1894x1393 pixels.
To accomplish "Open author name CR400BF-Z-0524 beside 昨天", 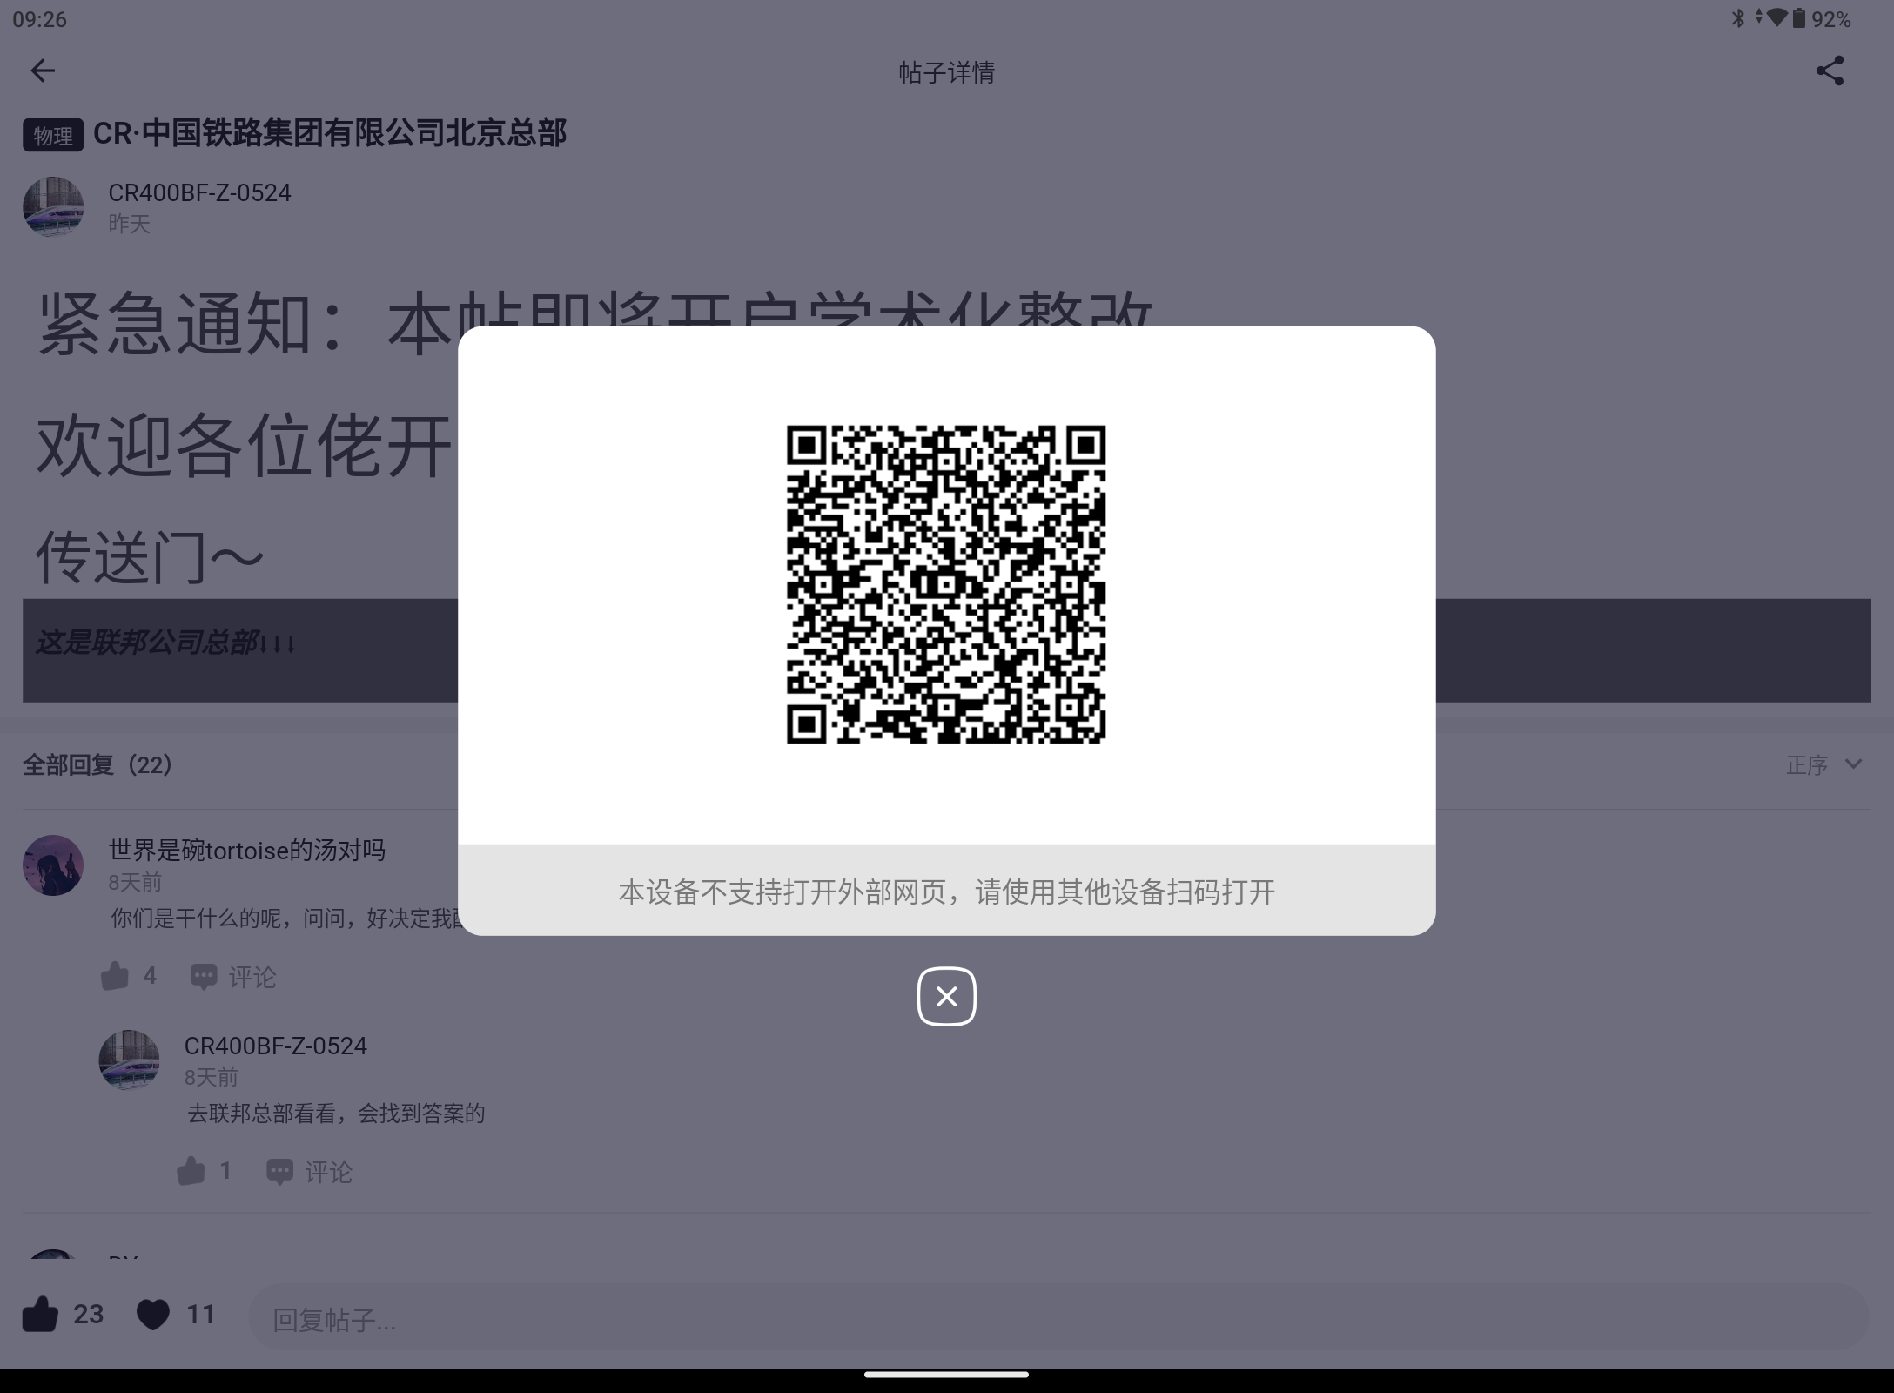I will (199, 192).
